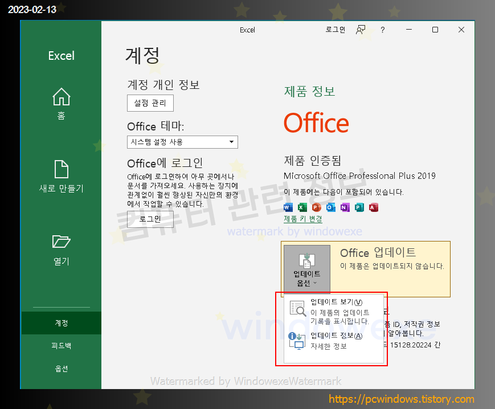This screenshot has height=409, width=495.
Task: Select 업데이트 정보(A) menu entry
Action: pos(334,341)
